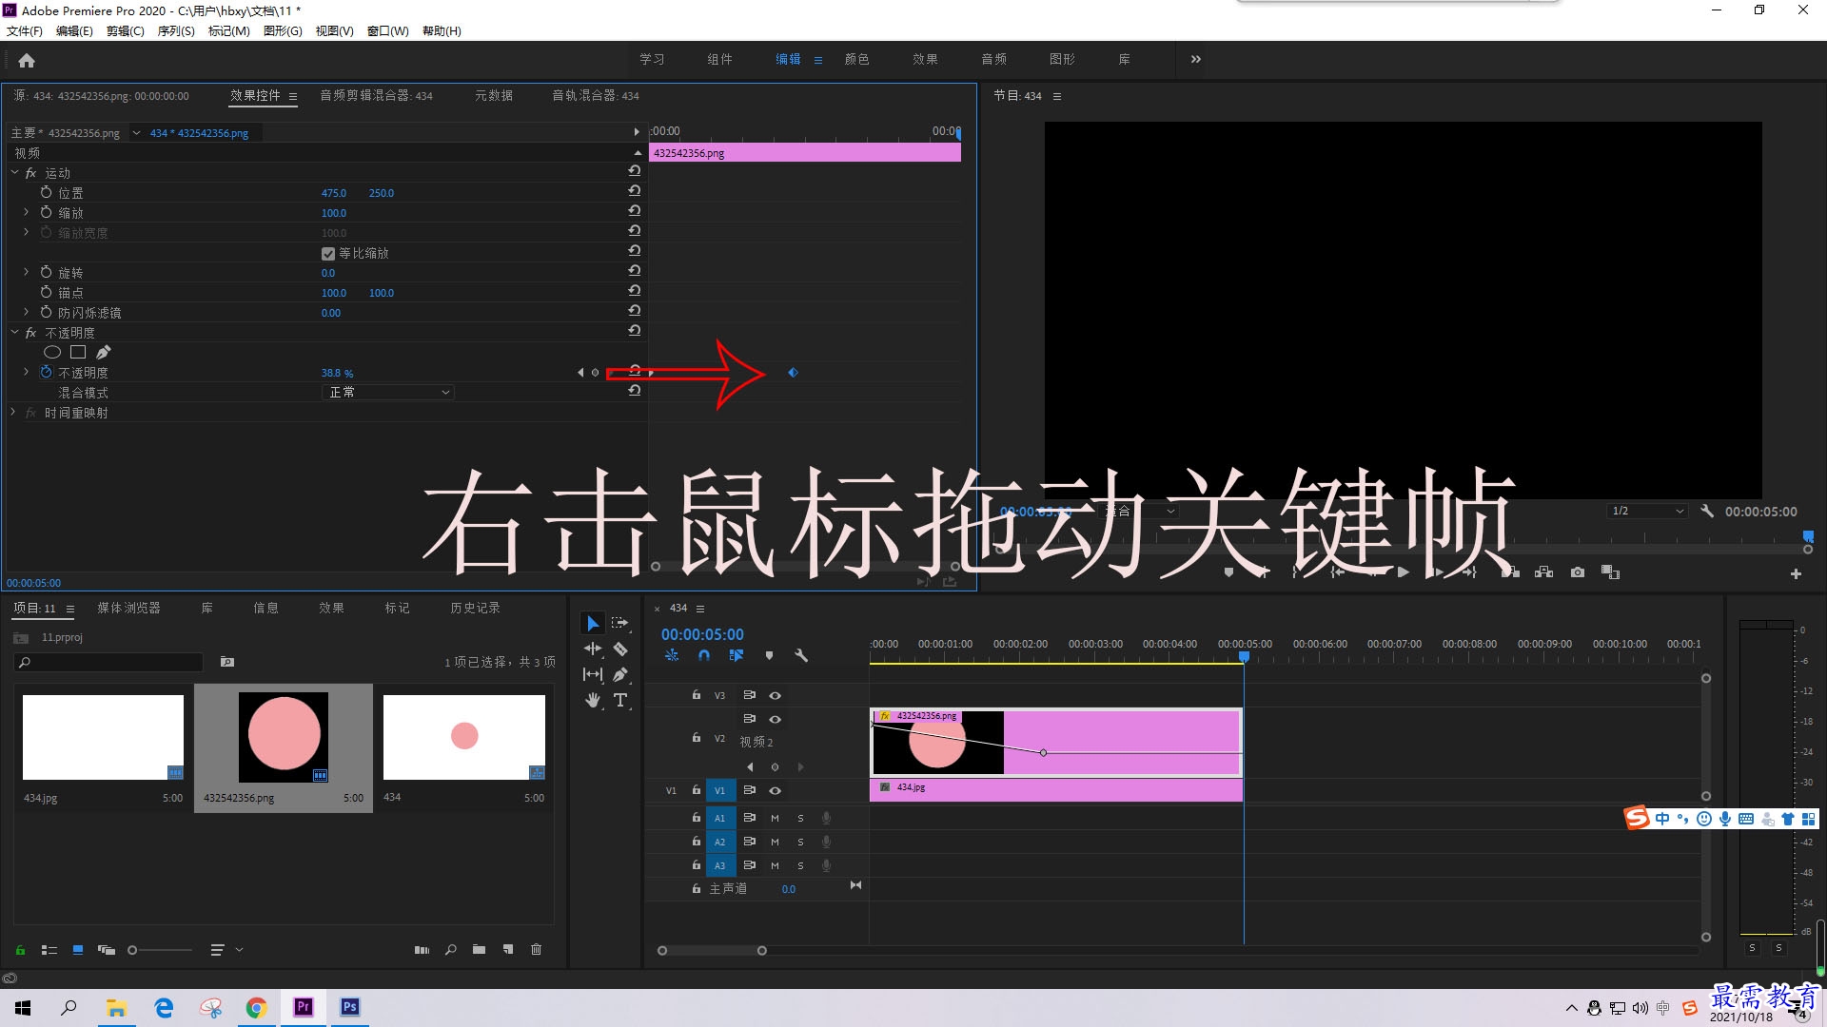This screenshot has width=1827, height=1027.
Task: Select the Type tool
Action: (620, 700)
